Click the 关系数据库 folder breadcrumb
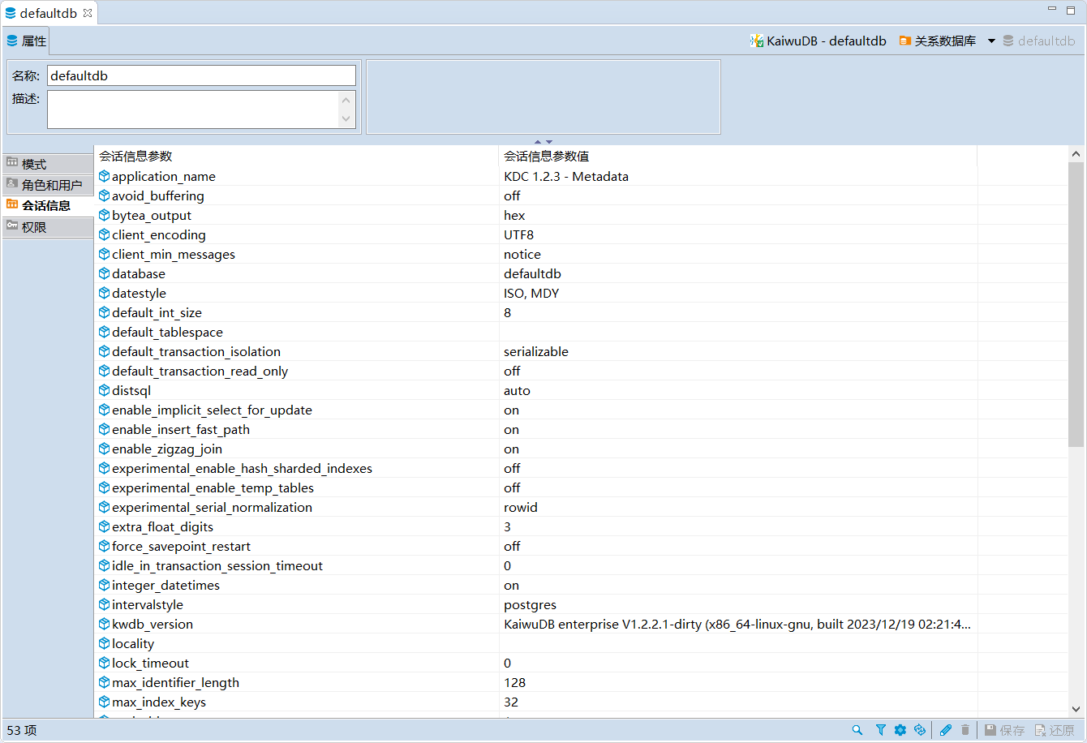Viewport: 1087px width, 743px height. (x=938, y=41)
